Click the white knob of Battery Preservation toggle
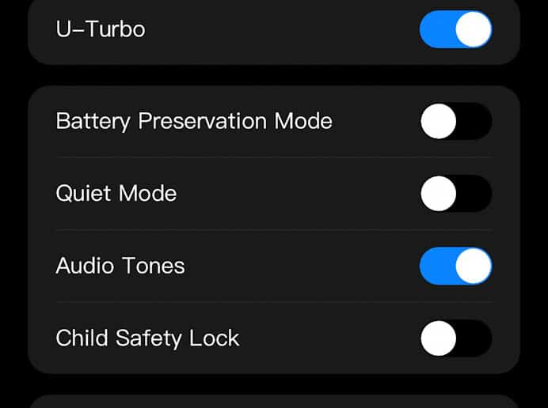Screen dimensions: 548x408 tap(438, 121)
